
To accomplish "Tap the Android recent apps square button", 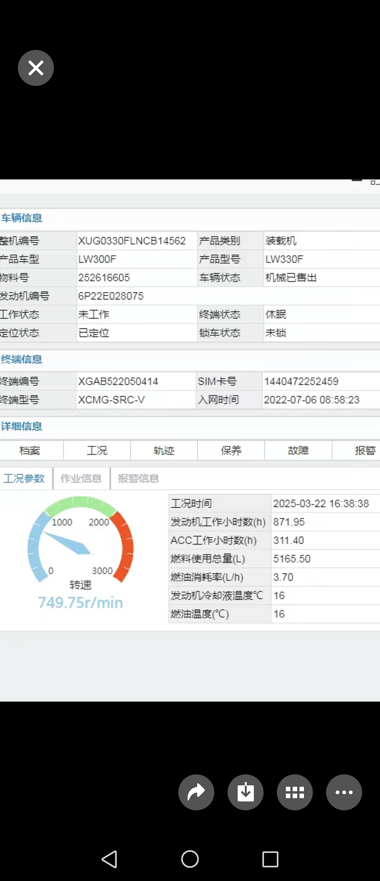I will click(x=270, y=859).
